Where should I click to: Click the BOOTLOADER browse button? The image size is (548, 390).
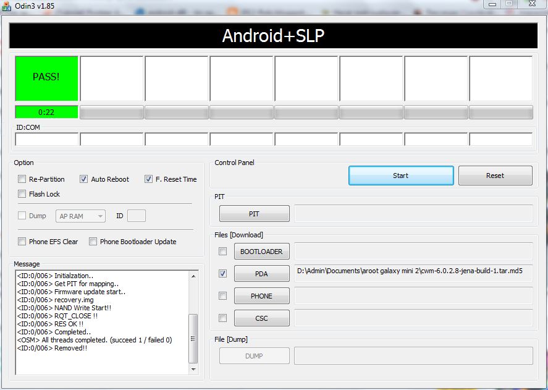coord(262,252)
